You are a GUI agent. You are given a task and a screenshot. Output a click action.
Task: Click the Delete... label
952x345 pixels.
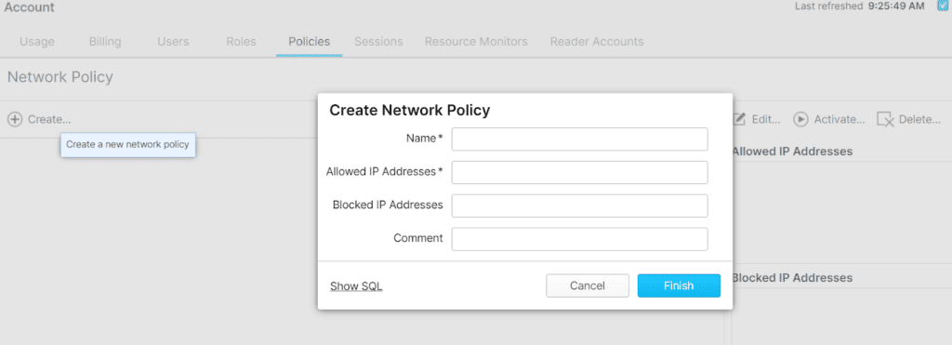(919, 120)
